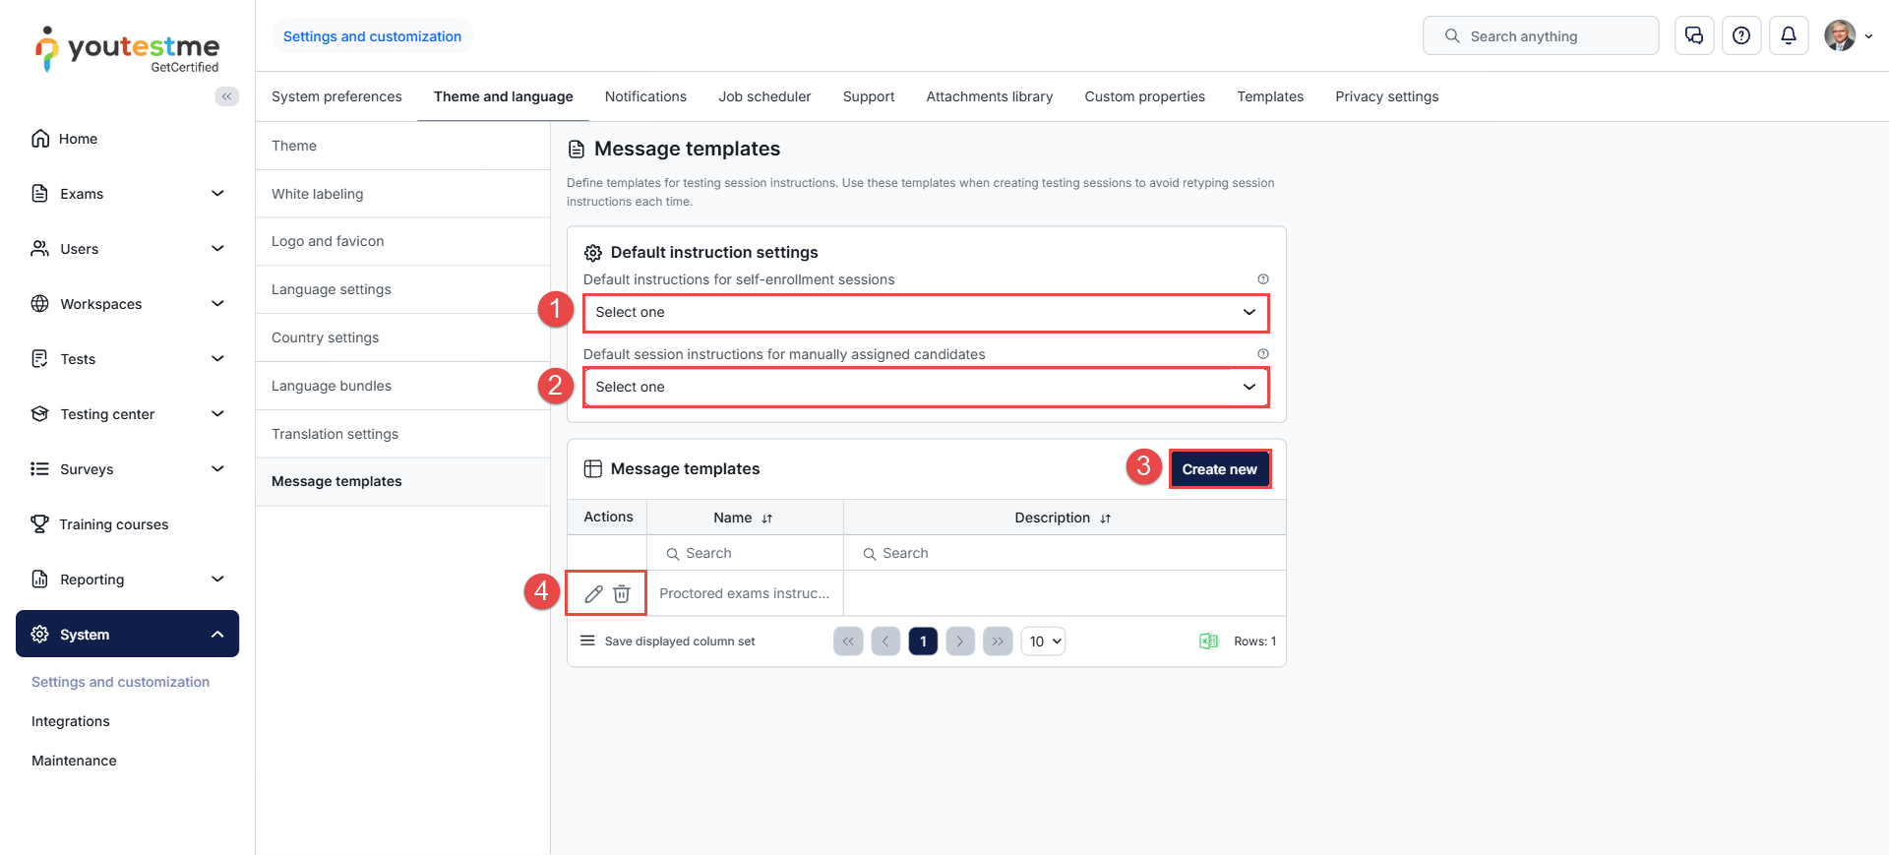Open rows per page dropdown showing 10
This screenshot has height=855, width=1889.
pos(1043,641)
